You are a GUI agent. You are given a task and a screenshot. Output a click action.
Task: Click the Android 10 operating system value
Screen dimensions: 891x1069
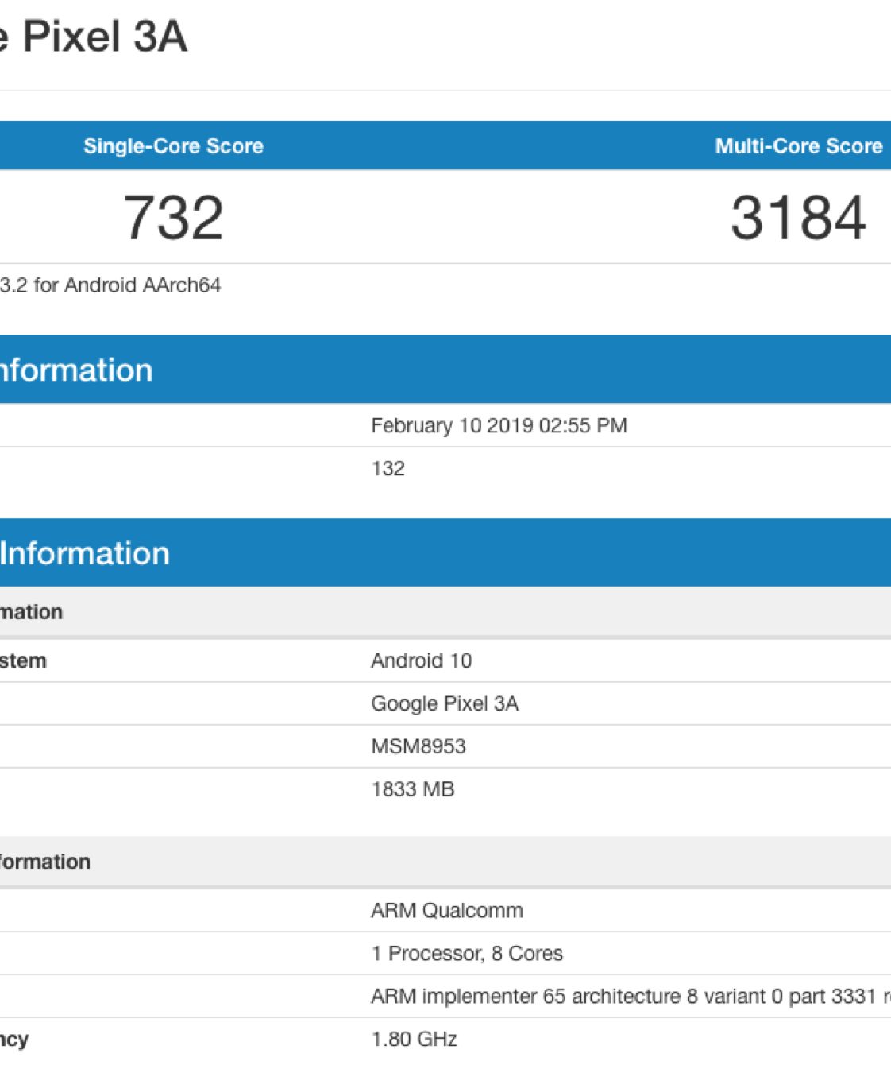421,661
